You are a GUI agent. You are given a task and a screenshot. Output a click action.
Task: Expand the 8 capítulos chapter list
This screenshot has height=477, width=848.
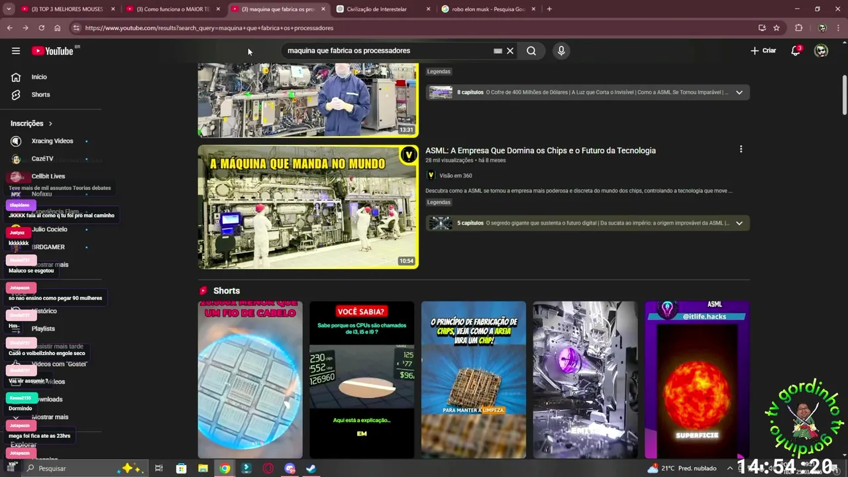(739, 93)
